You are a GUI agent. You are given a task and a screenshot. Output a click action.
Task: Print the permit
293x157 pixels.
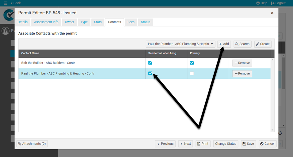[x=203, y=144]
